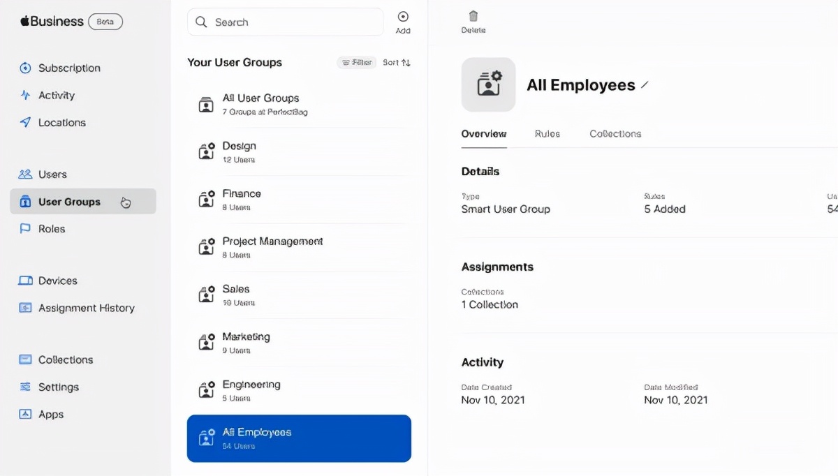Screen dimensions: 838x476
Task: Click the edit pencil next to All Employees
Action: 644,84
